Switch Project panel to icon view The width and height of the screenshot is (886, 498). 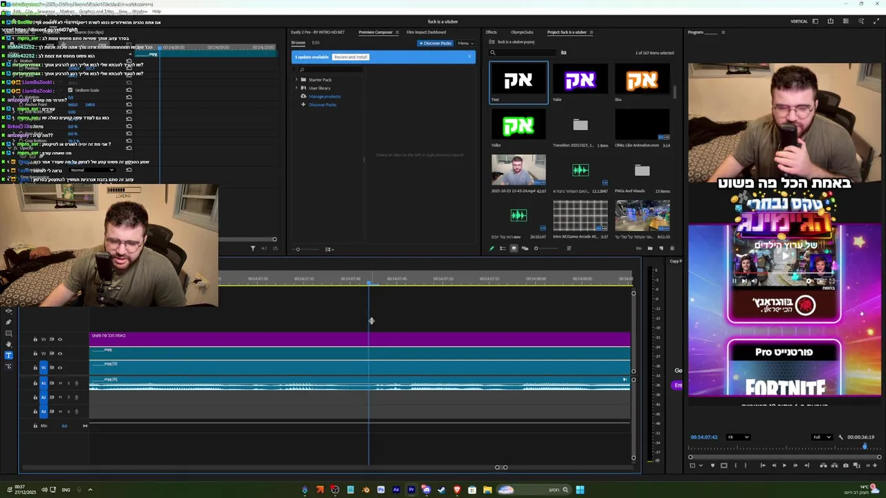(x=514, y=248)
